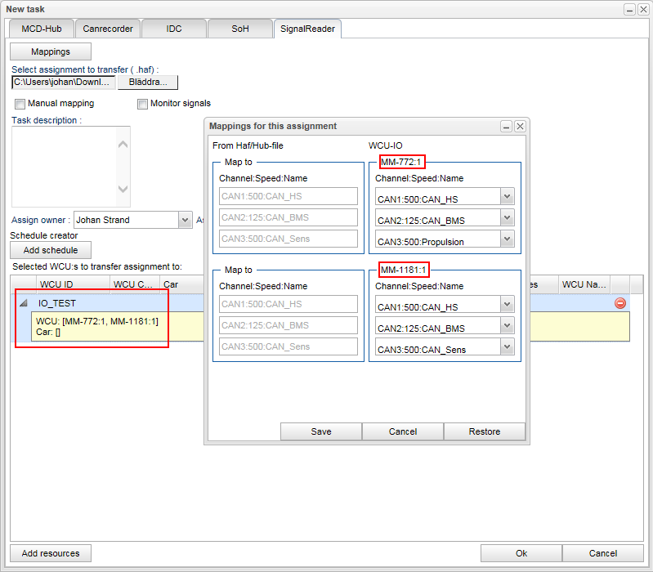
Task: Click the Bläddra browse button
Action: 148,83
